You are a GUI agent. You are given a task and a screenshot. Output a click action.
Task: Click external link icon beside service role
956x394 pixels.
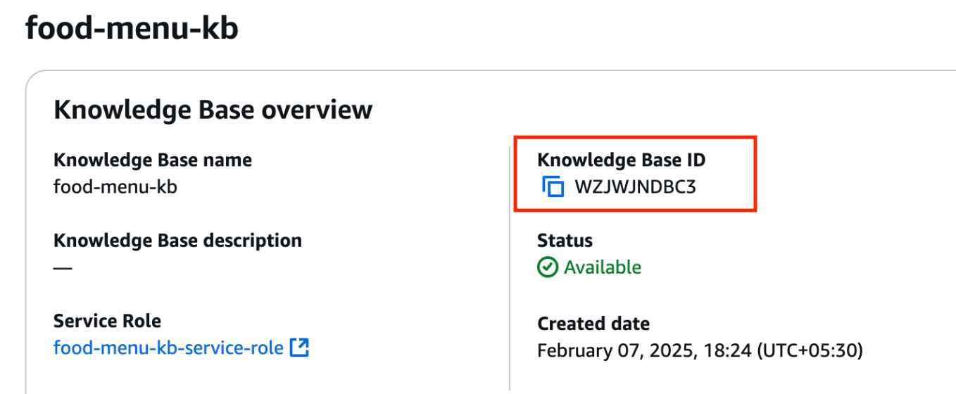tap(300, 347)
